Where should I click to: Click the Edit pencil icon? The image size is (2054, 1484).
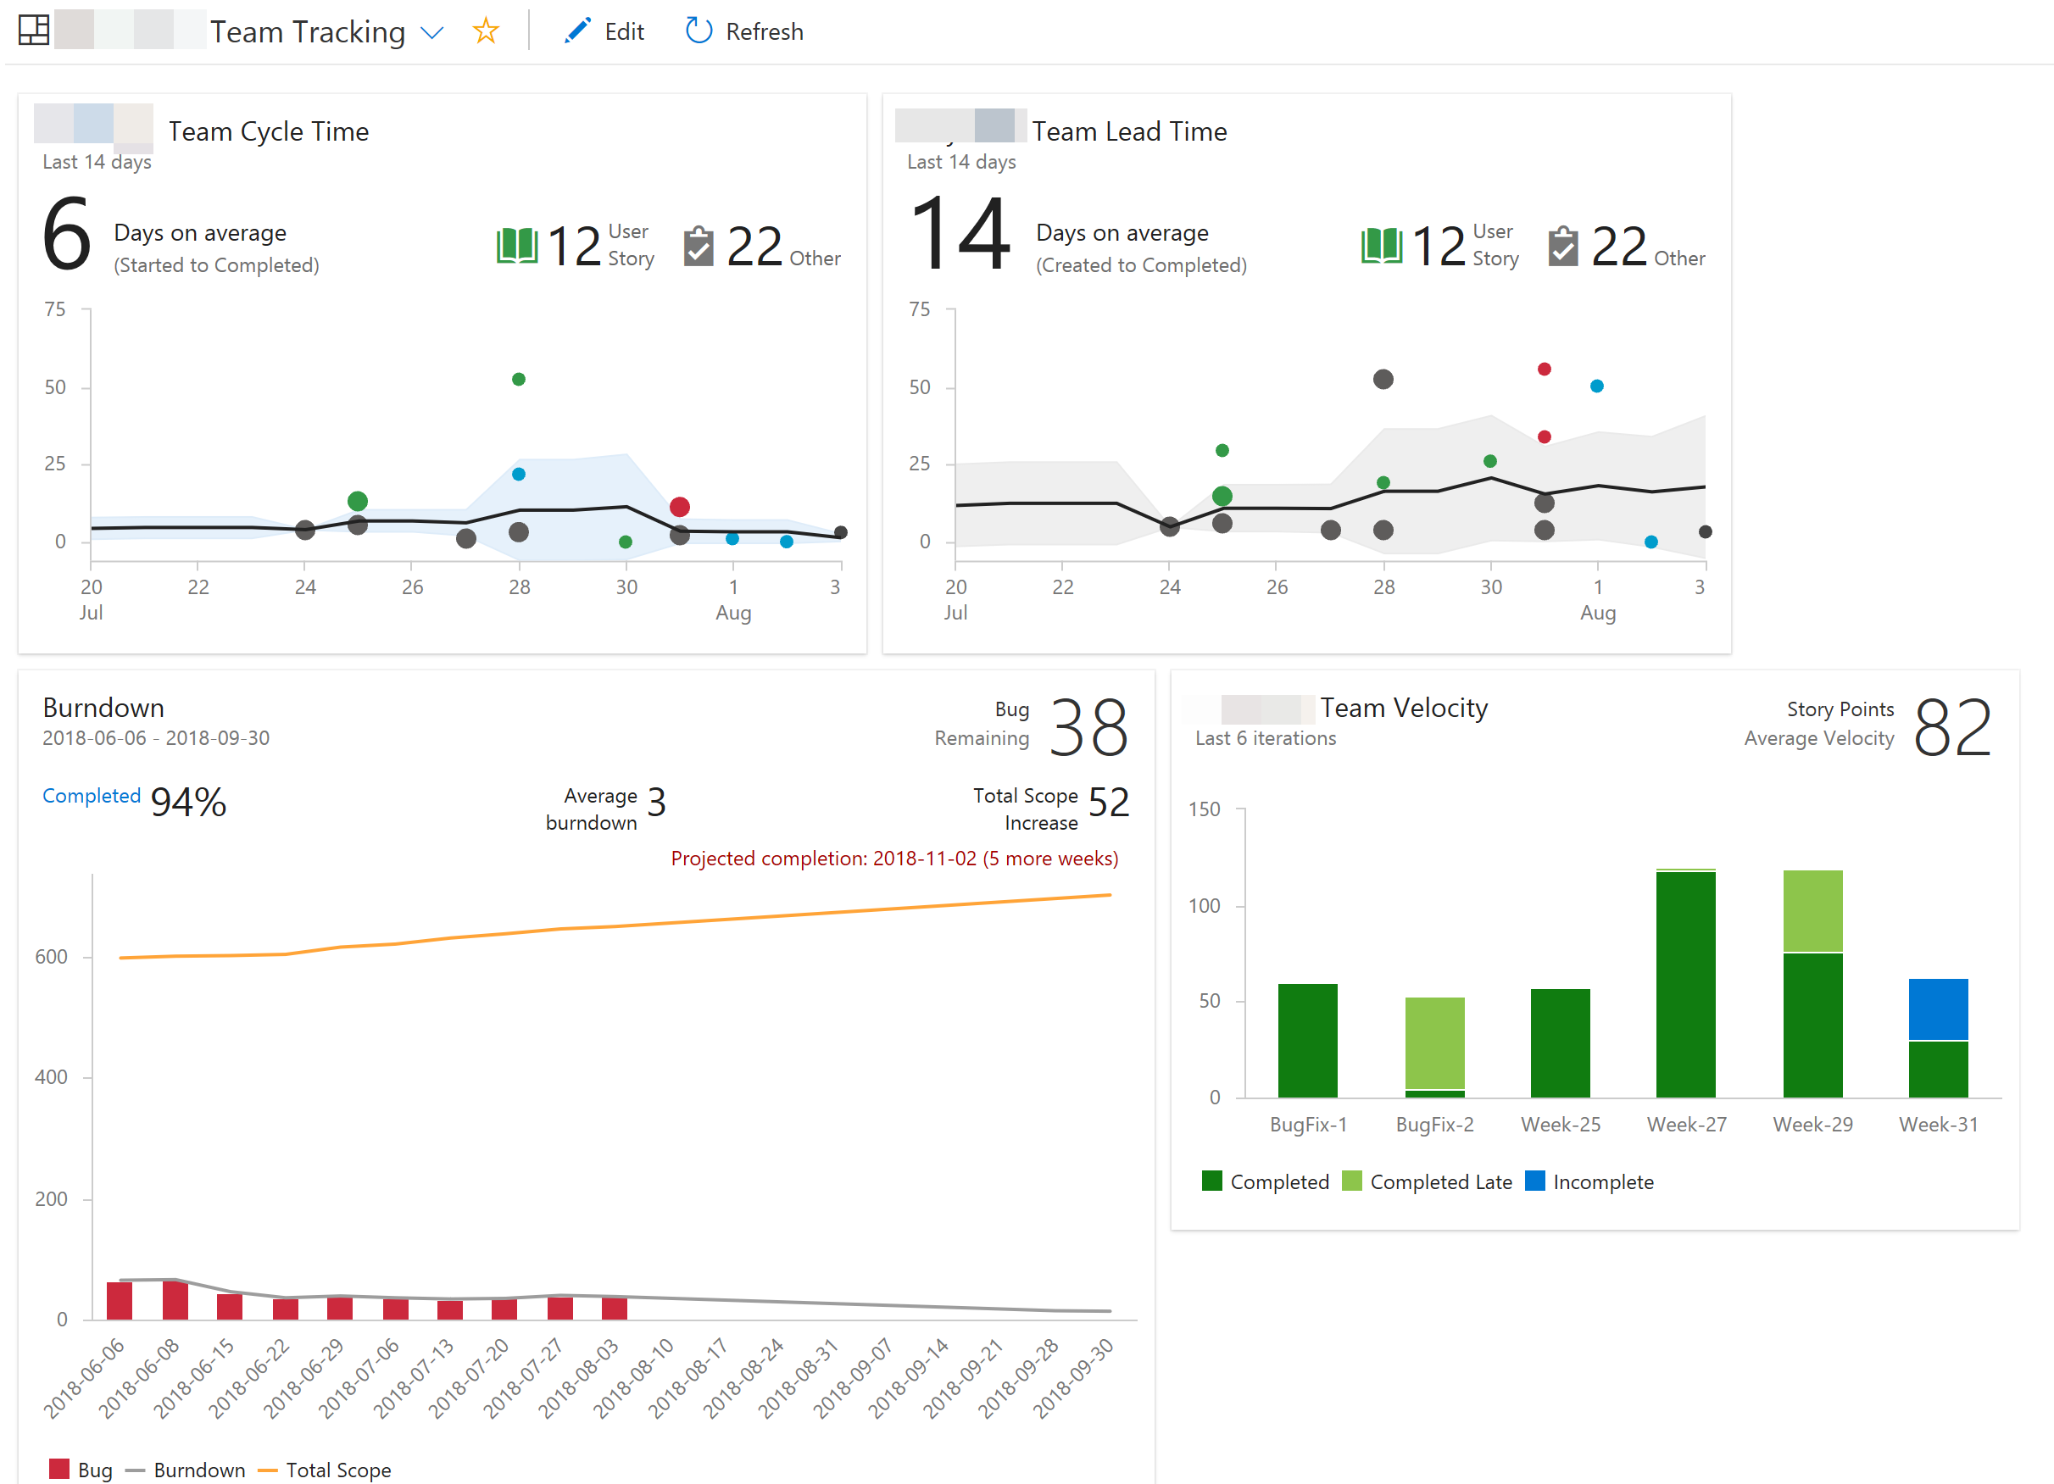click(x=577, y=31)
